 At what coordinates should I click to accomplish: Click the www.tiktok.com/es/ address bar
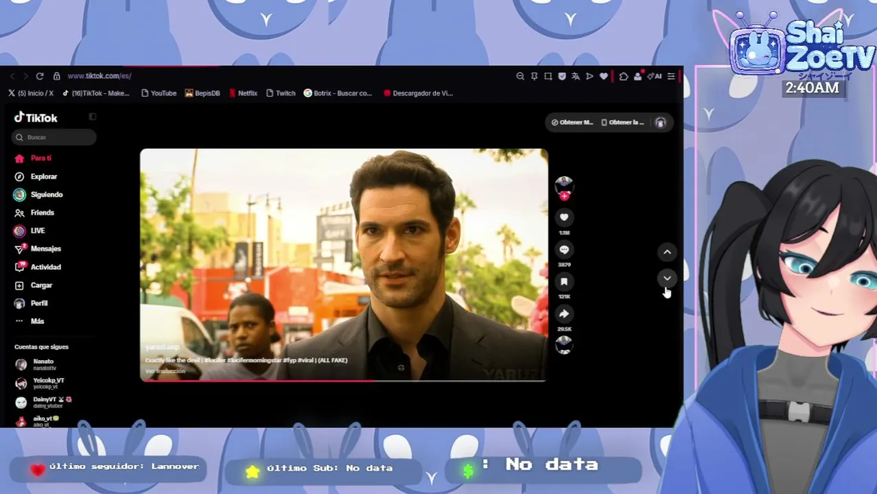point(99,76)
